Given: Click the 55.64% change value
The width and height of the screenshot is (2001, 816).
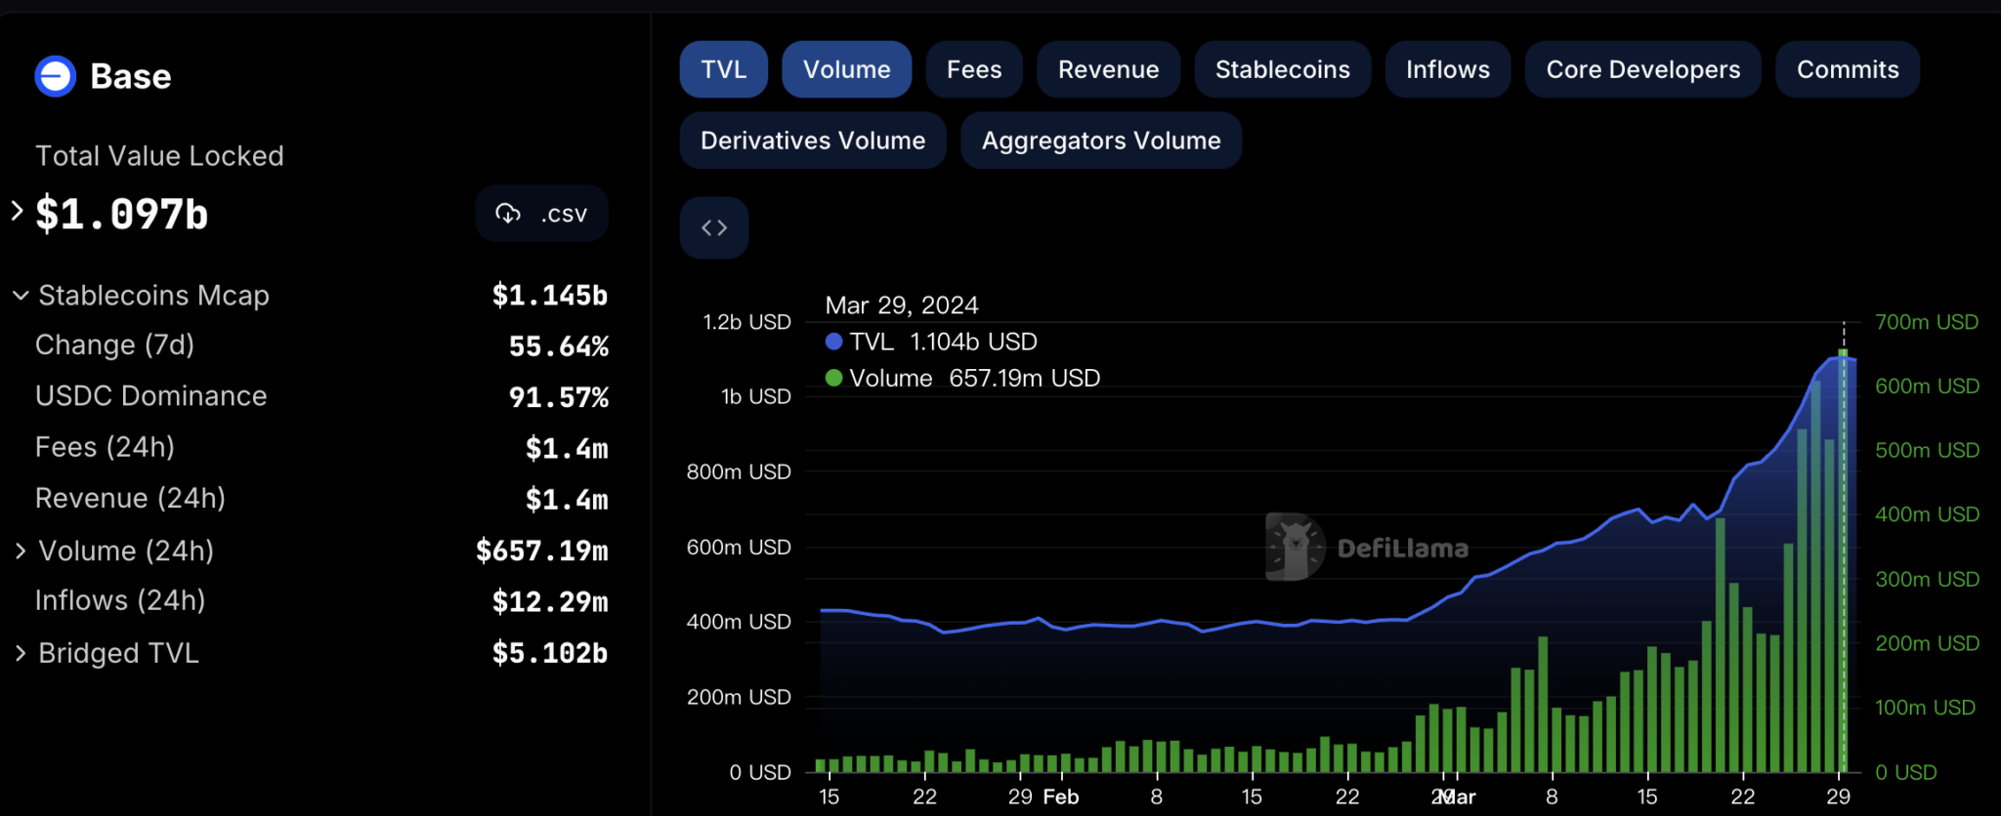Looking at the screenshot, I should 559,347.
